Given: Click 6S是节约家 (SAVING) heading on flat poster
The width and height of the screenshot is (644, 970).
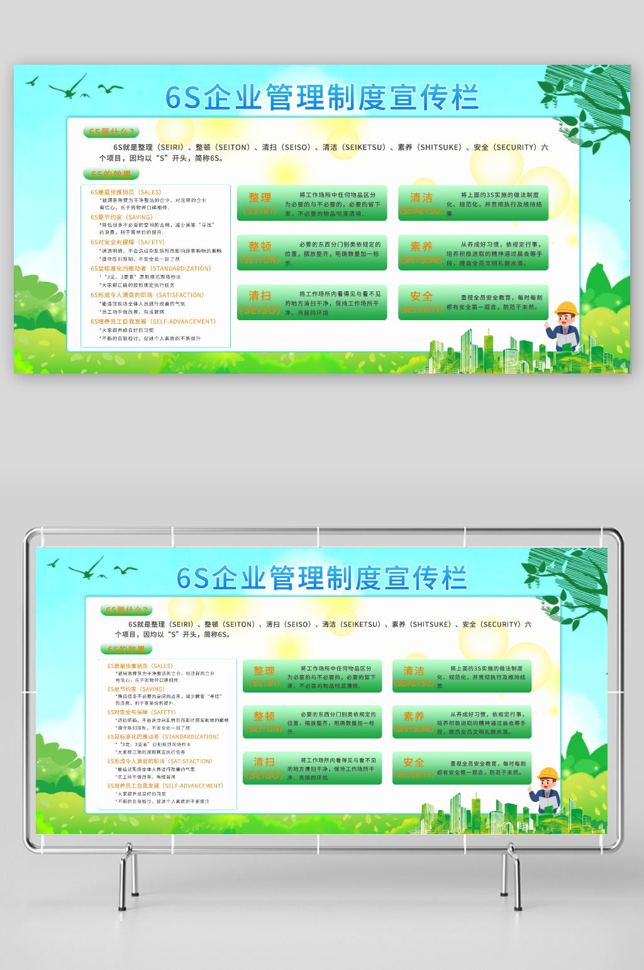Looking at the screenshot, I should pyautogui.click(x=121, y=218).
